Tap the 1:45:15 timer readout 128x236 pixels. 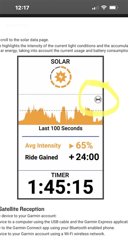point(60,187)
